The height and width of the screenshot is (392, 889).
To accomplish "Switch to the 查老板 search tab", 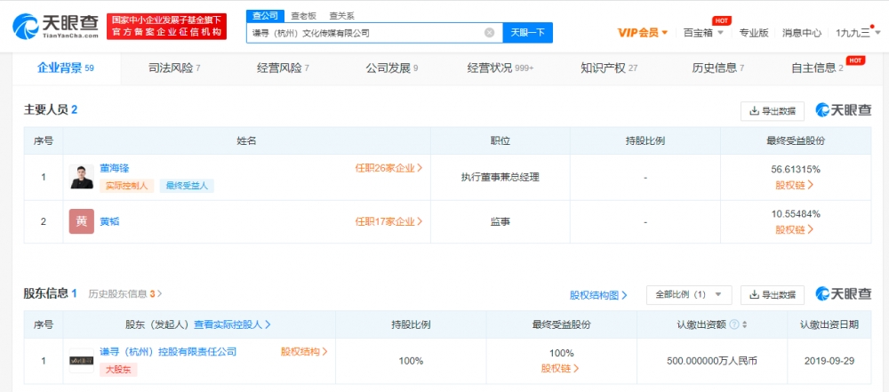I will (303, 16).
